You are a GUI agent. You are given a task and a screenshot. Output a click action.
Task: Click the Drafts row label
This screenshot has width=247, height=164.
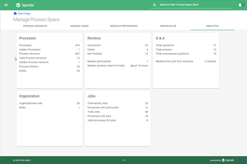pos(23,71)
